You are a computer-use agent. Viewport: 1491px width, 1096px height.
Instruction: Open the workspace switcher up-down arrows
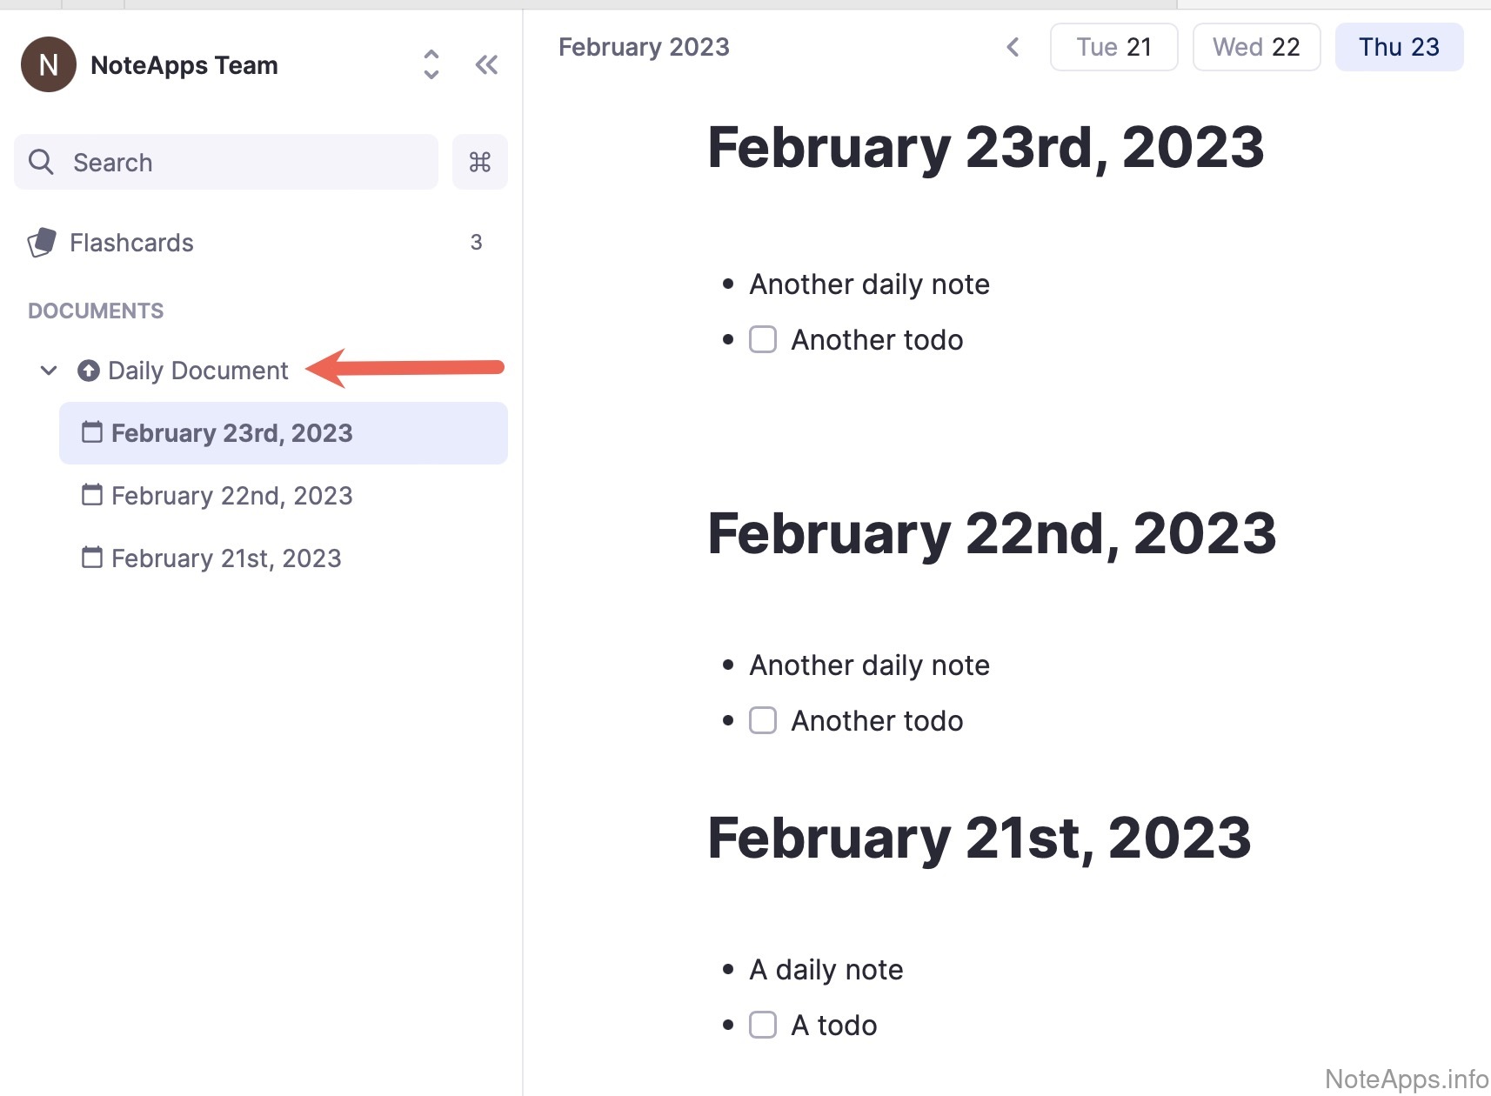pyautogui.click(x=431, y=64)
